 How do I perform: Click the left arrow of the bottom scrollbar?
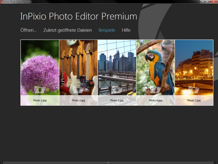point(1,163)
